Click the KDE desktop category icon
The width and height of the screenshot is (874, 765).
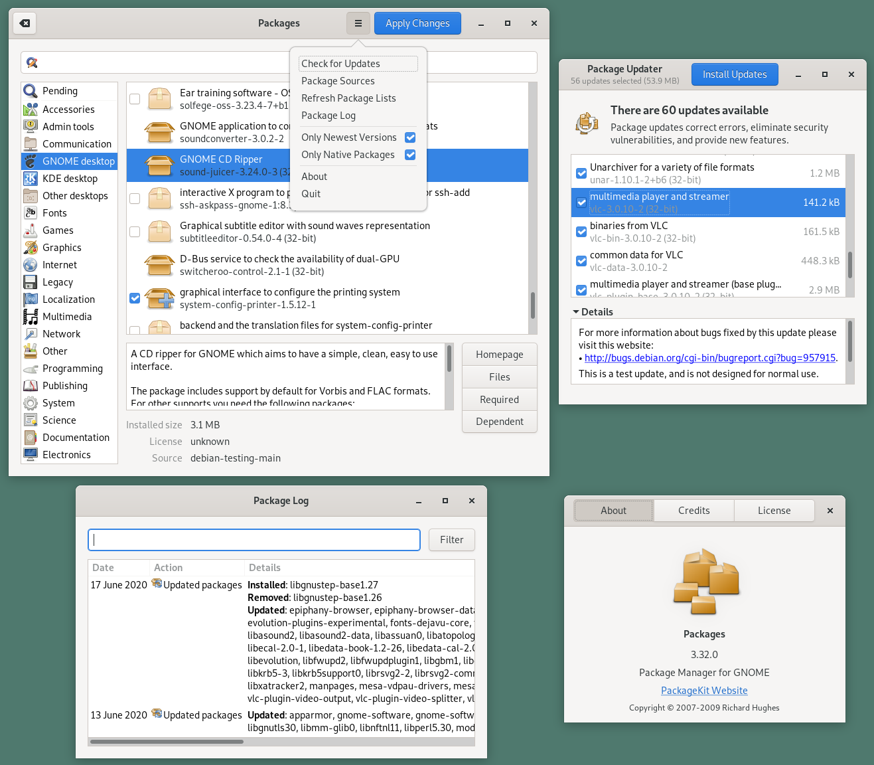tap(31, 179)
